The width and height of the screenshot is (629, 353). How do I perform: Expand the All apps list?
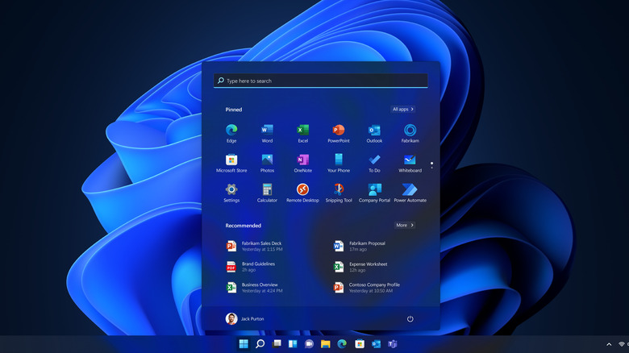[x=402, y=109]
